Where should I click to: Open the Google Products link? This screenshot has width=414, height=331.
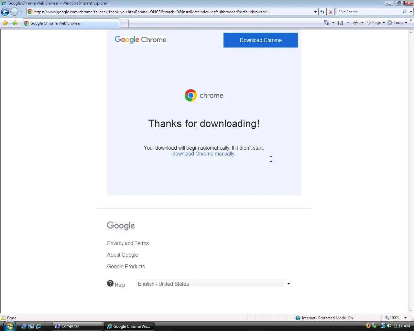pyautogui.click(x=126, y=266)
